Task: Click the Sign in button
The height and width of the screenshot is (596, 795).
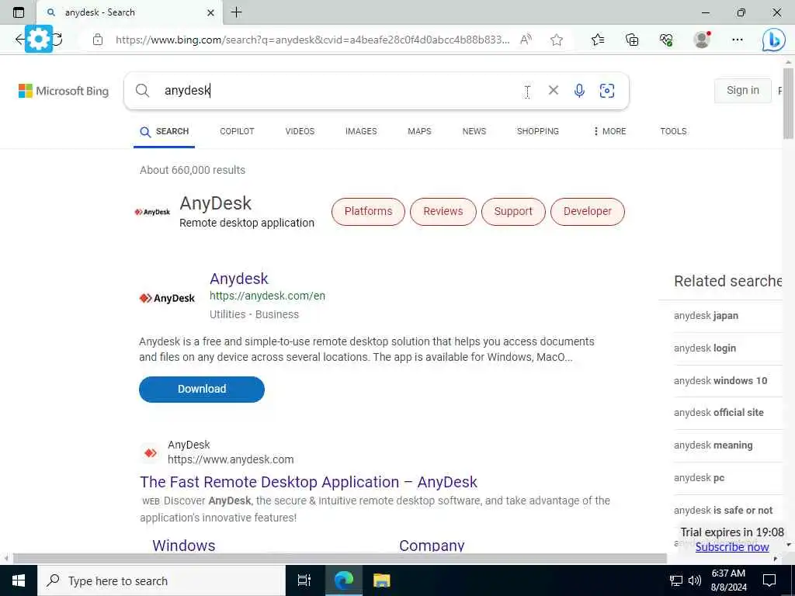Action: click(x=743, y=91)
